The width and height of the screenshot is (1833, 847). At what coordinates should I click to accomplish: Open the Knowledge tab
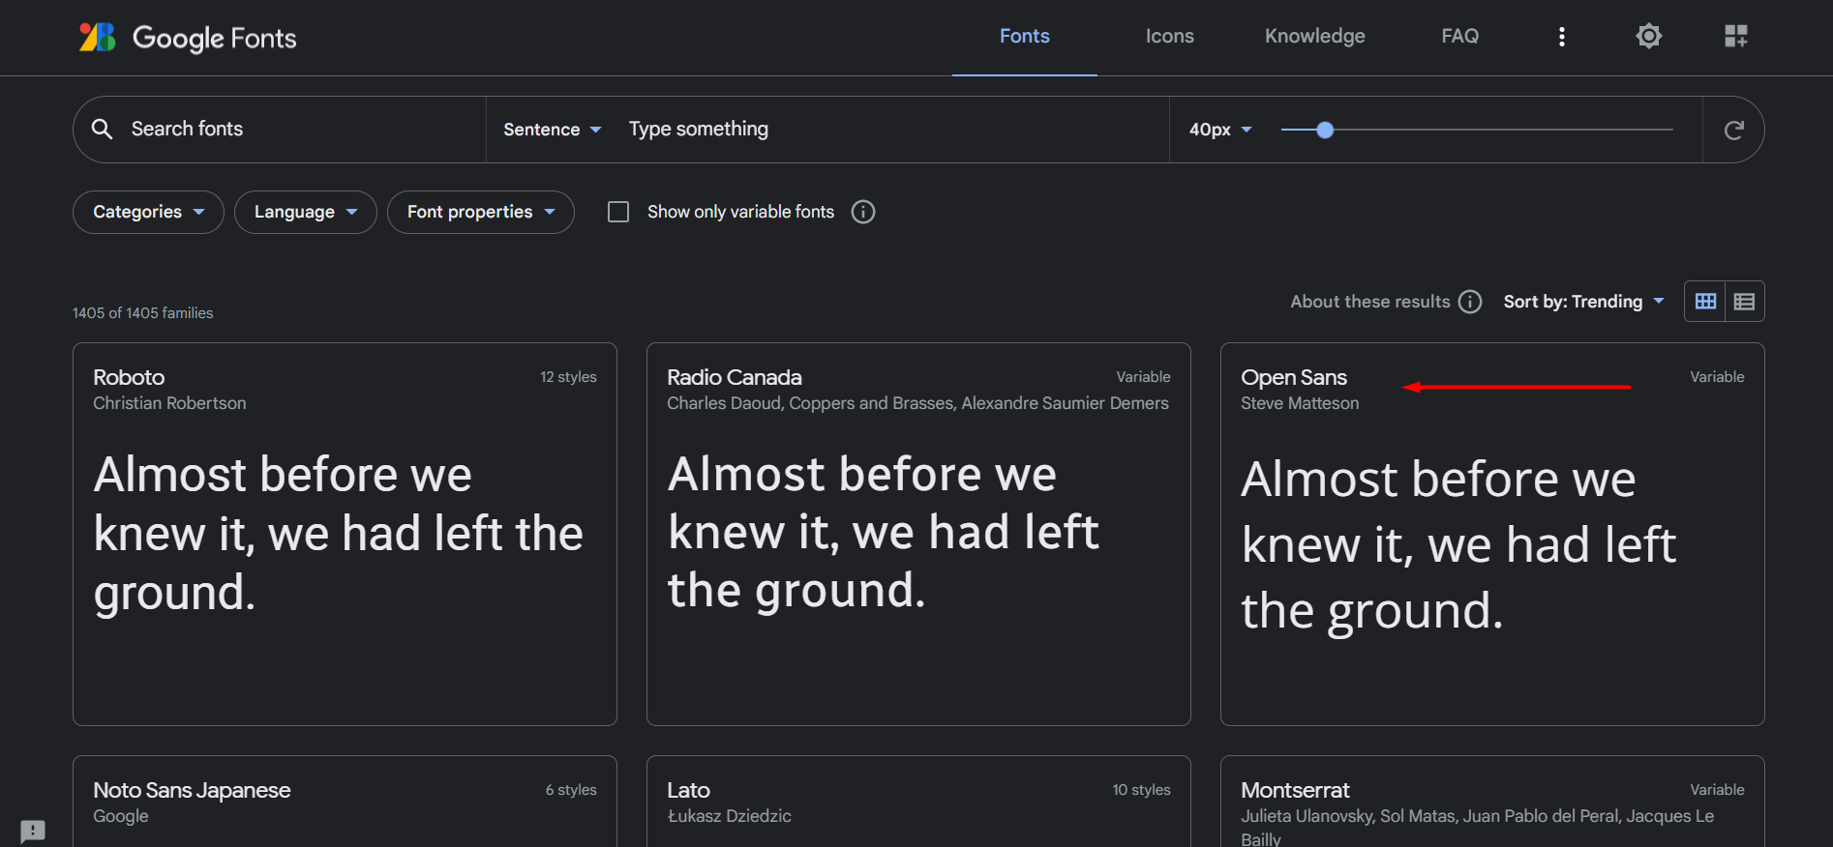(1314, 37)
